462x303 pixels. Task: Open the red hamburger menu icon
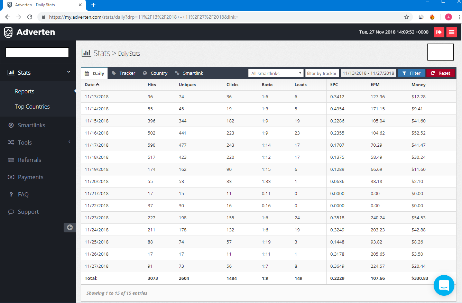click(x=451, y=32)
